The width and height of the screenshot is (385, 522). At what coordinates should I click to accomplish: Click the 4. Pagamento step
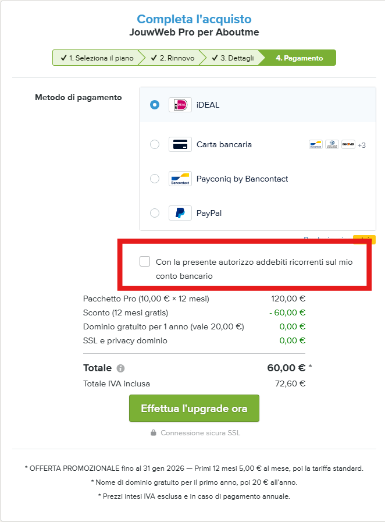click(x=299, y=58)
